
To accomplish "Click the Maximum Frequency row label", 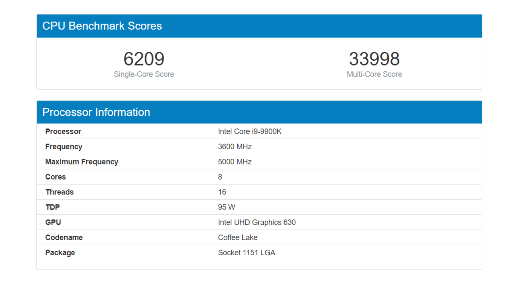I will [82, 162].
